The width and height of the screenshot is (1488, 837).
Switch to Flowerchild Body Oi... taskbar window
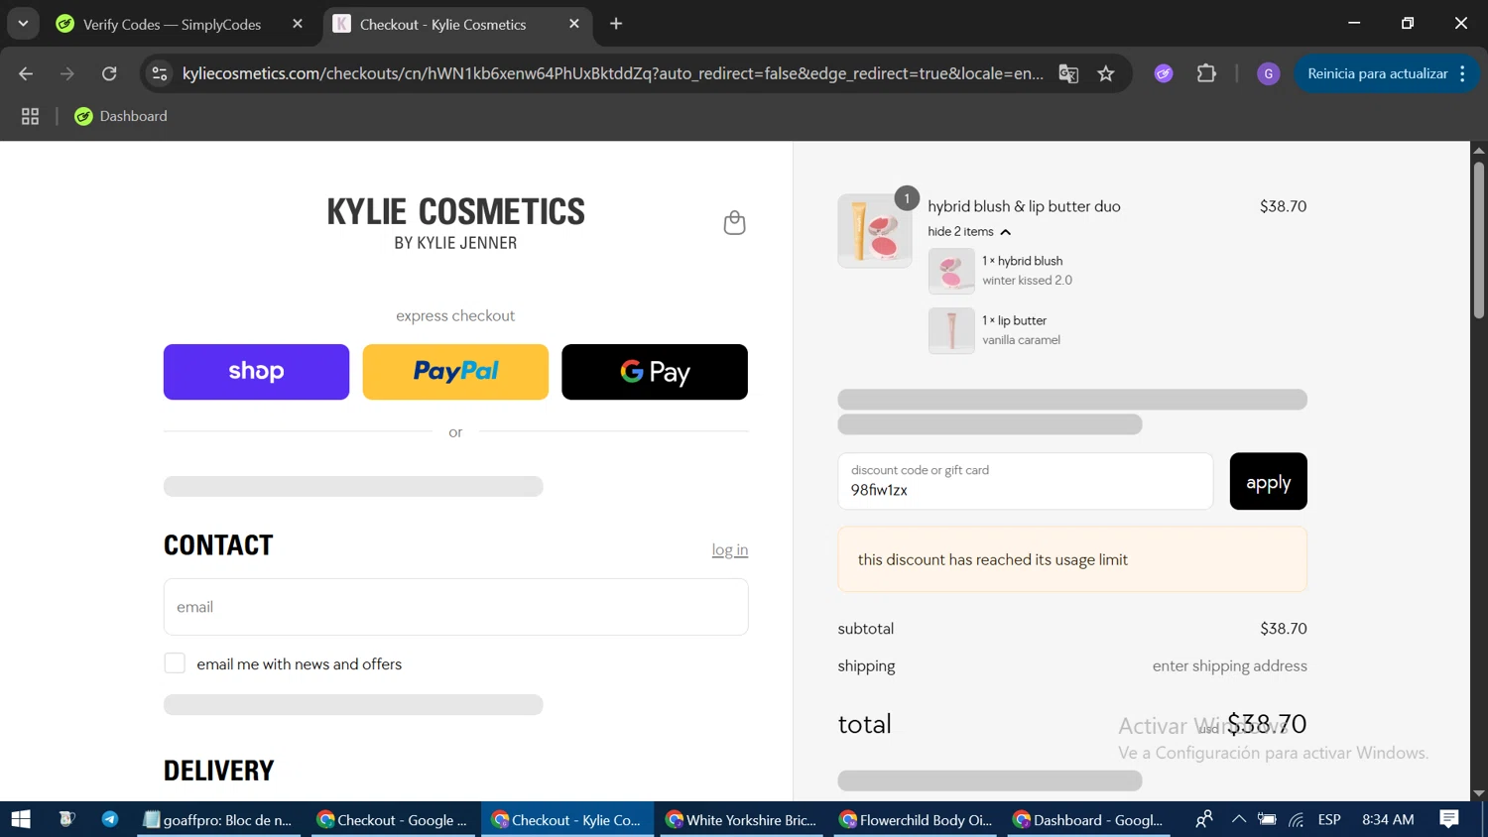(916, 819)
